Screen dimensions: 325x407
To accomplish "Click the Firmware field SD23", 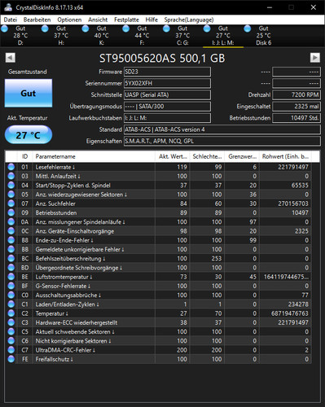I will [167, 72].
